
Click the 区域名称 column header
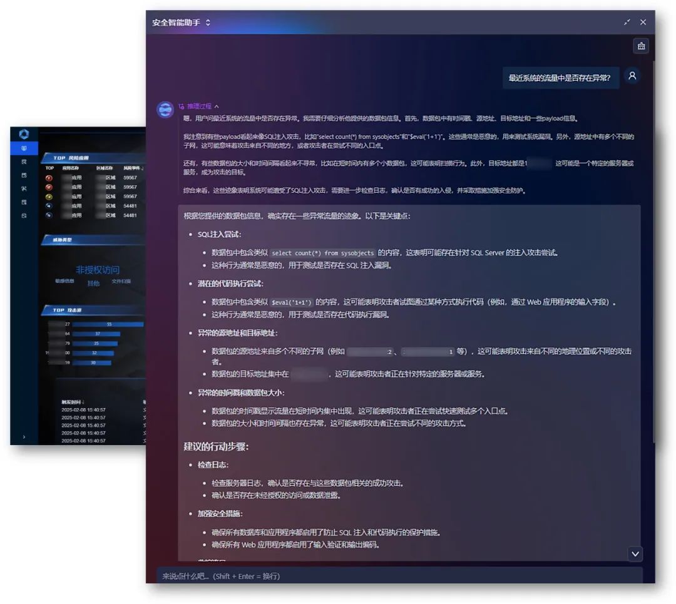(x=105, y=168)
